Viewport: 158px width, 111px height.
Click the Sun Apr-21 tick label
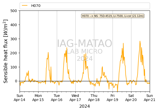[x=150, y=98]
